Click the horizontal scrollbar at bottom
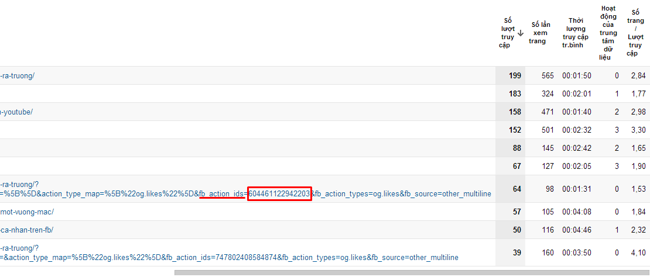The image size is (650, 277). pos(410,272)
